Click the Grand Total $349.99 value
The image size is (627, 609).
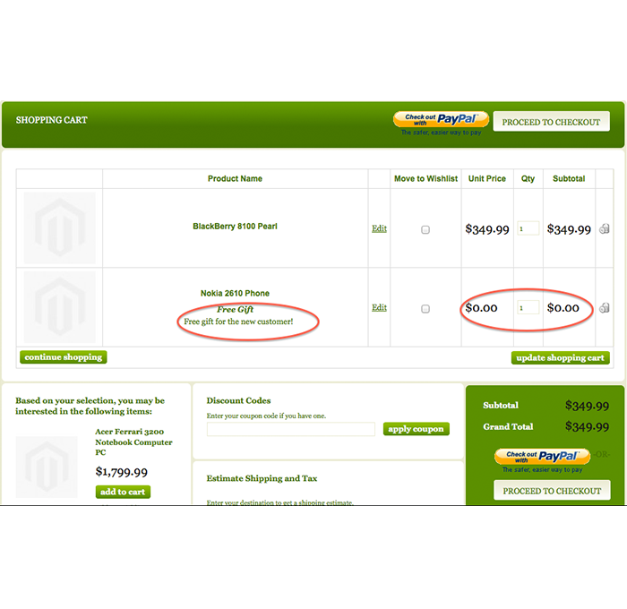[x=587, y=426]
